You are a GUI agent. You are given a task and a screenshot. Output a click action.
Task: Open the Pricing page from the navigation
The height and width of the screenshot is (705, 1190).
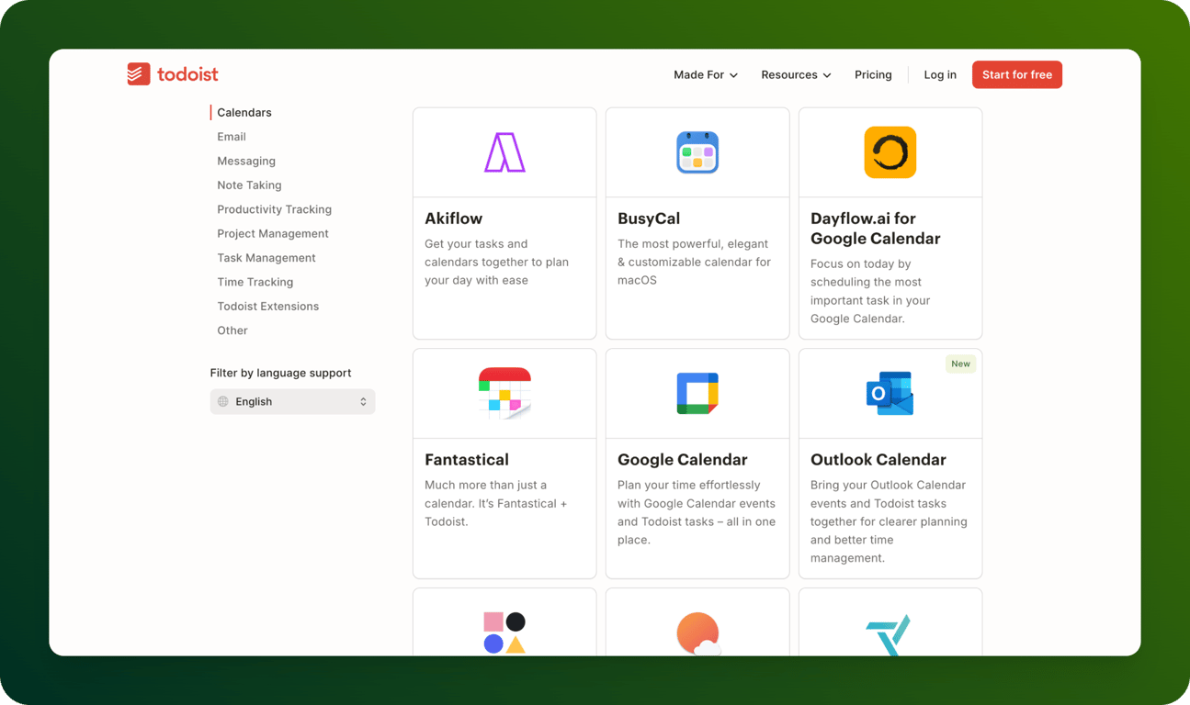tap(872, 74)
